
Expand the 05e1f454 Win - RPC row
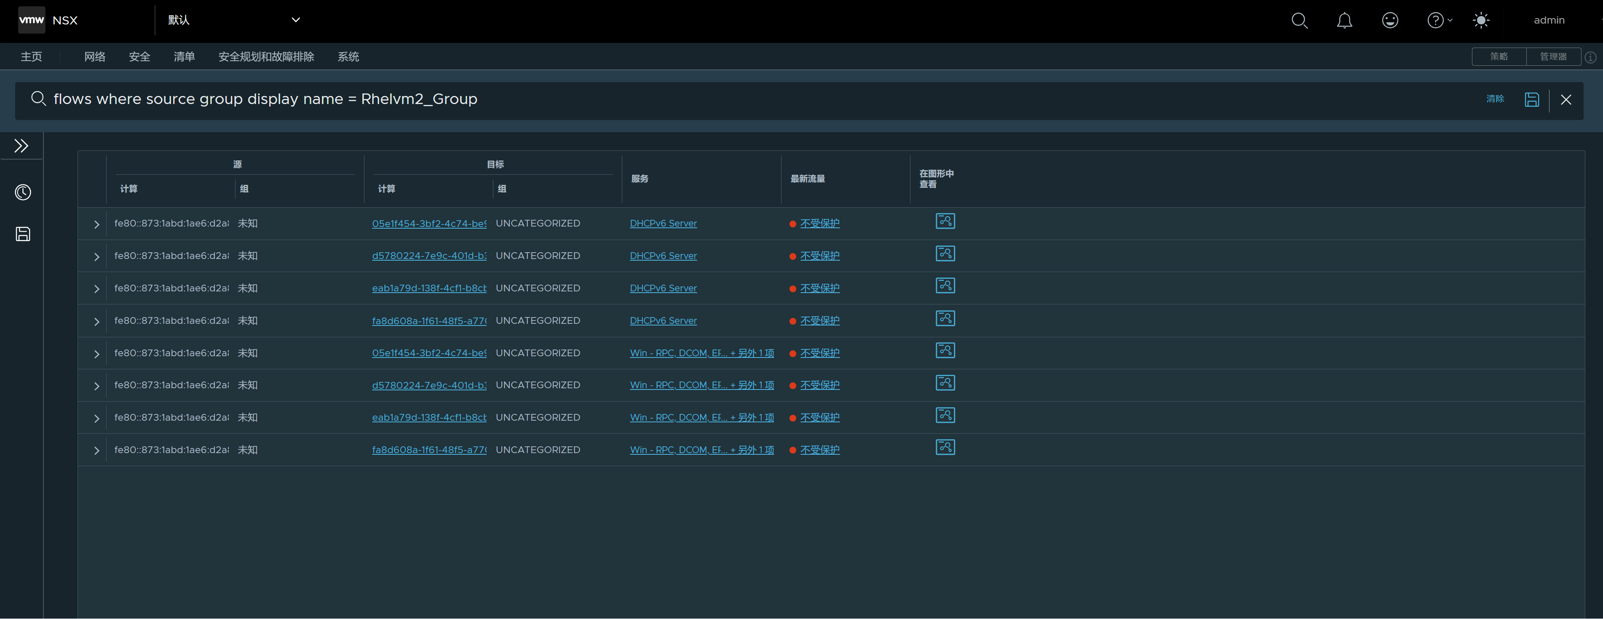[96, 353]
